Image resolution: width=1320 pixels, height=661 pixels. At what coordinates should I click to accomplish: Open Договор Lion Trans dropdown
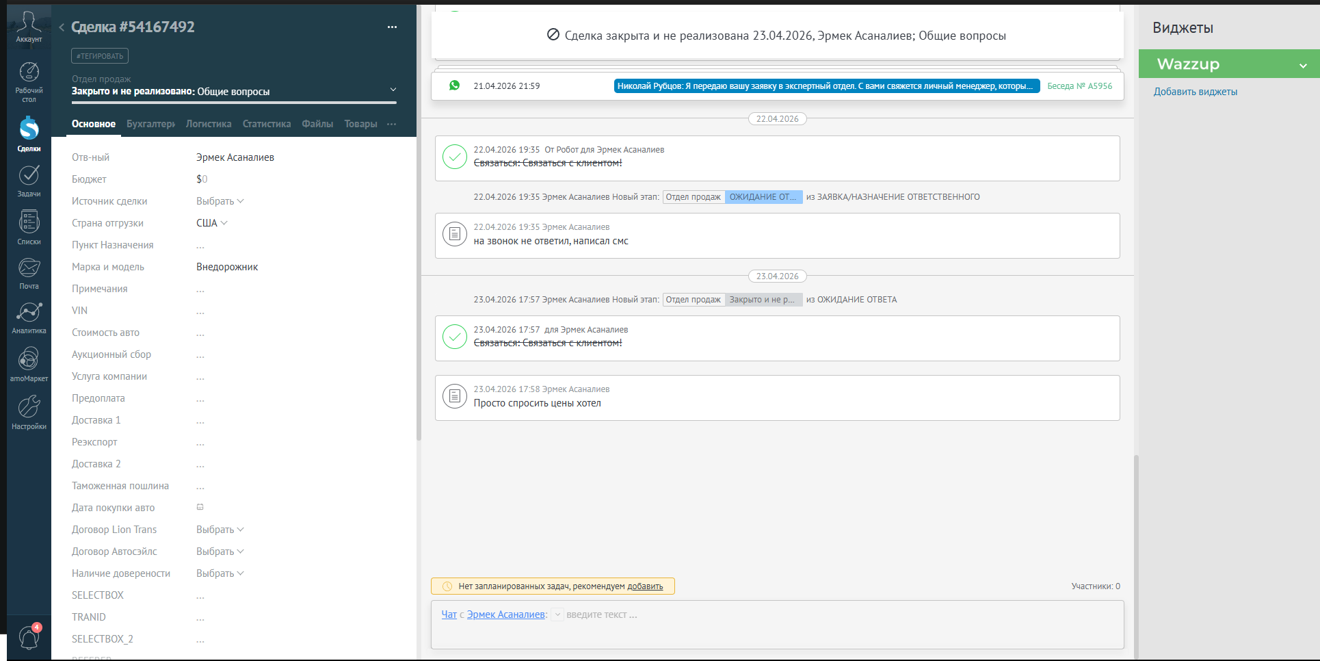tap(220, 530)
